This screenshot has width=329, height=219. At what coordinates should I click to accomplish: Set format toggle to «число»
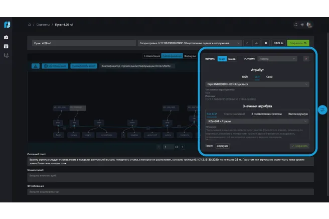(232, 59)
